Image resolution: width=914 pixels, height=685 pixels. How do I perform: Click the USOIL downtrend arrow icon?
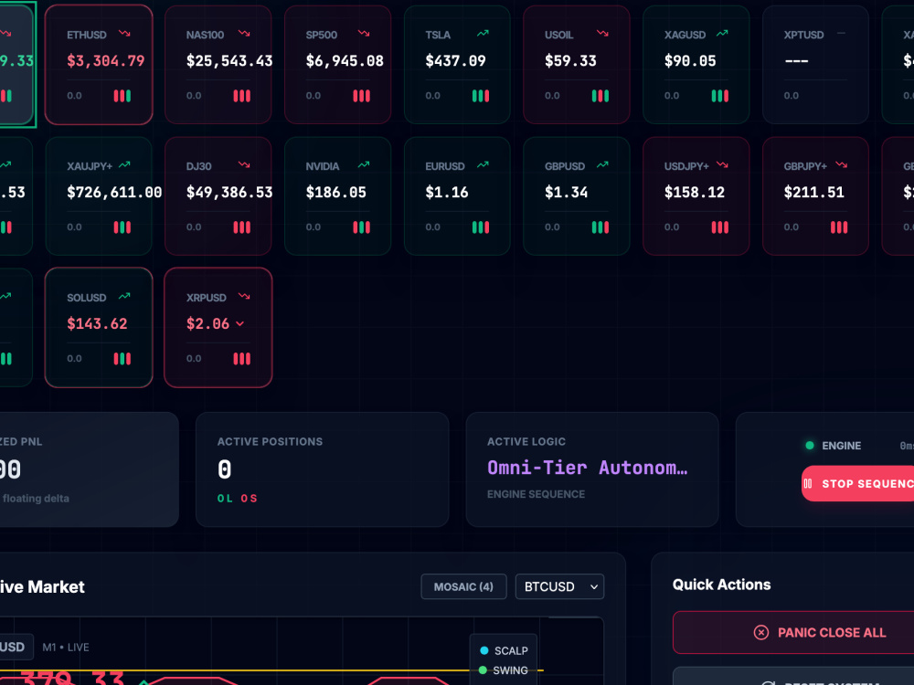(602, 34)
